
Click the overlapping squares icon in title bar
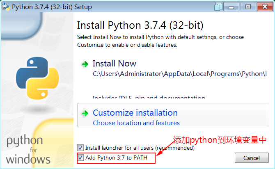pos(218,7)
